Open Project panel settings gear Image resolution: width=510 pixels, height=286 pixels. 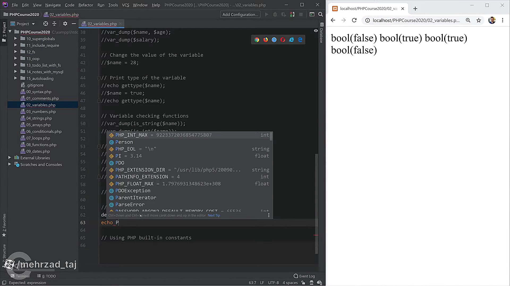pyautogui.click(x=65, y=24)
